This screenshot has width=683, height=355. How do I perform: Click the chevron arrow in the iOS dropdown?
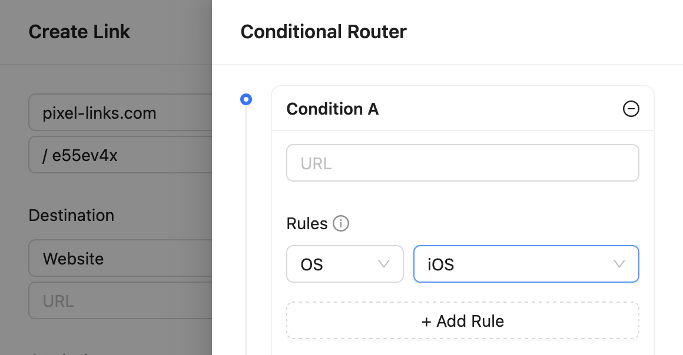[x=619, y=264]
